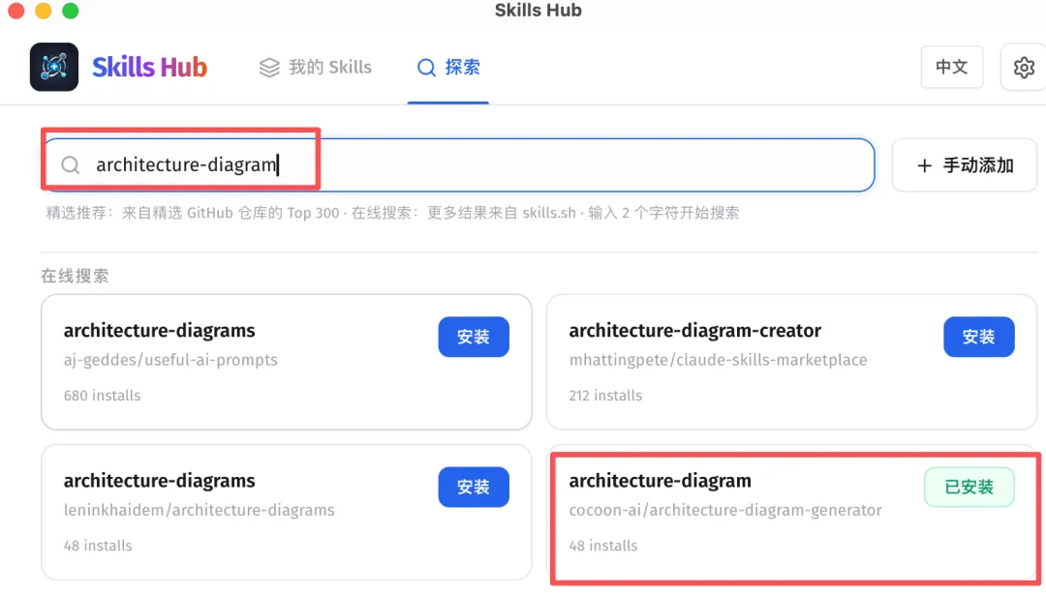Open manual add with 手动添加 button
The height and width of the screenshot is (594, 1046).
pyautogui.click(x=965, y=164)
